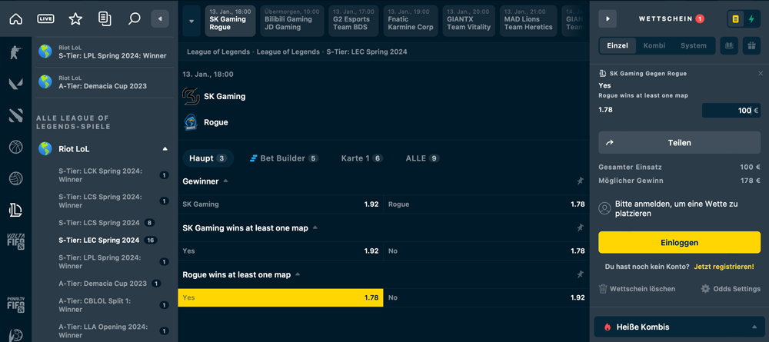Click the yellow Einloggen button

tap(679, 242)
